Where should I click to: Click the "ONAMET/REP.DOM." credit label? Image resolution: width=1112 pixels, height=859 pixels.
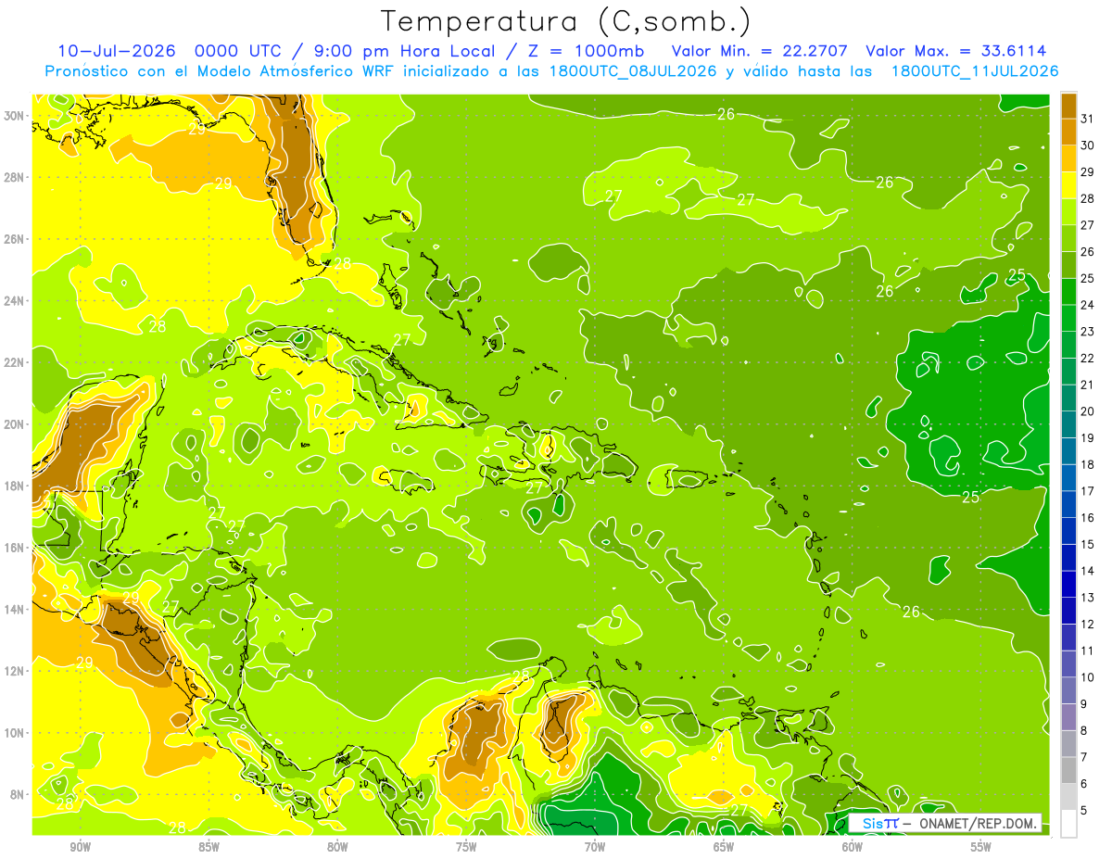click(977, 824)
